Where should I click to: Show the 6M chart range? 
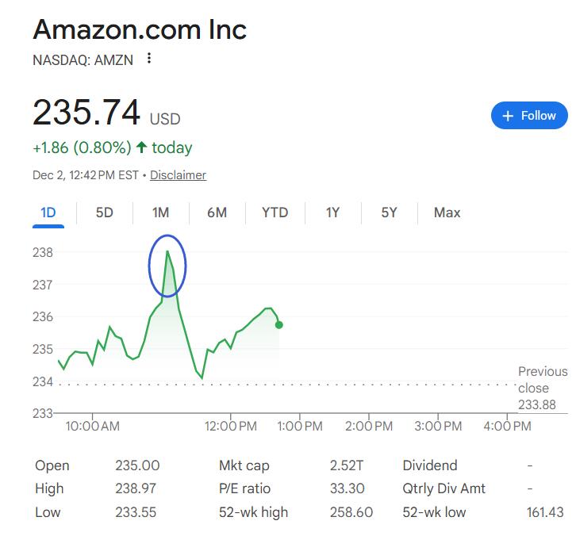point(217,213)
